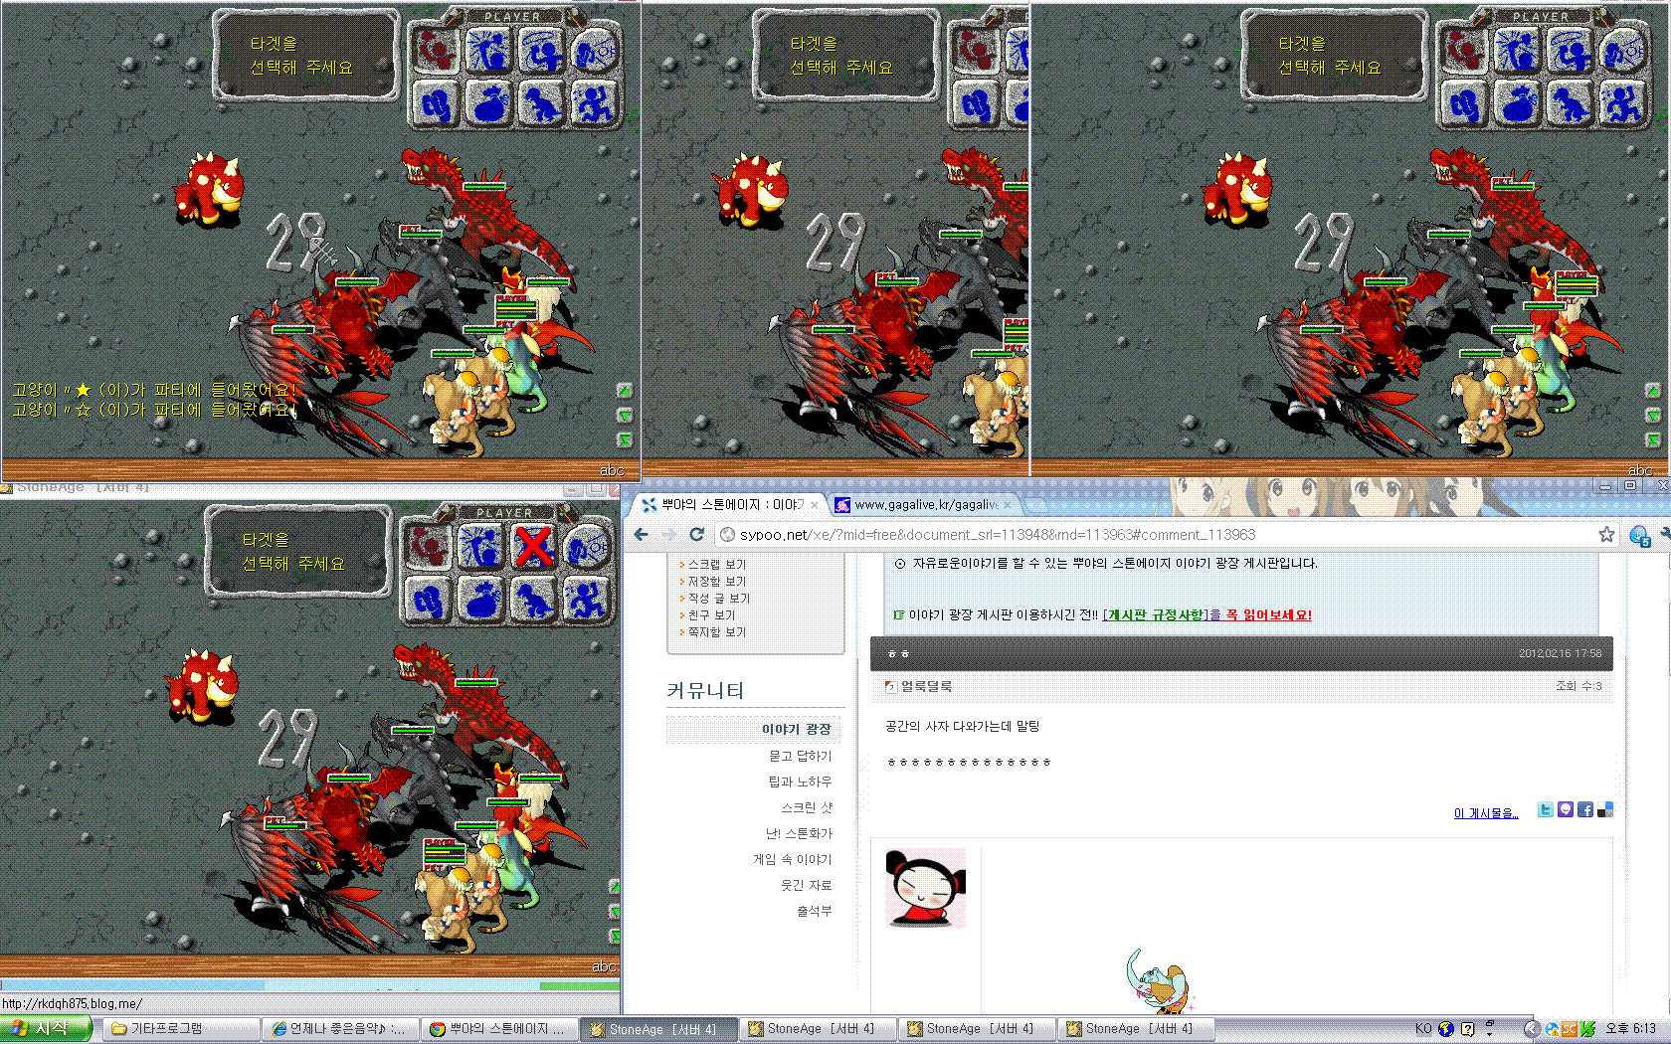Screen dimensions: 1671x1044
Task: Switch to 뿌야의 스톤에이지 Chrome taskbar button
Action: 499,1029
